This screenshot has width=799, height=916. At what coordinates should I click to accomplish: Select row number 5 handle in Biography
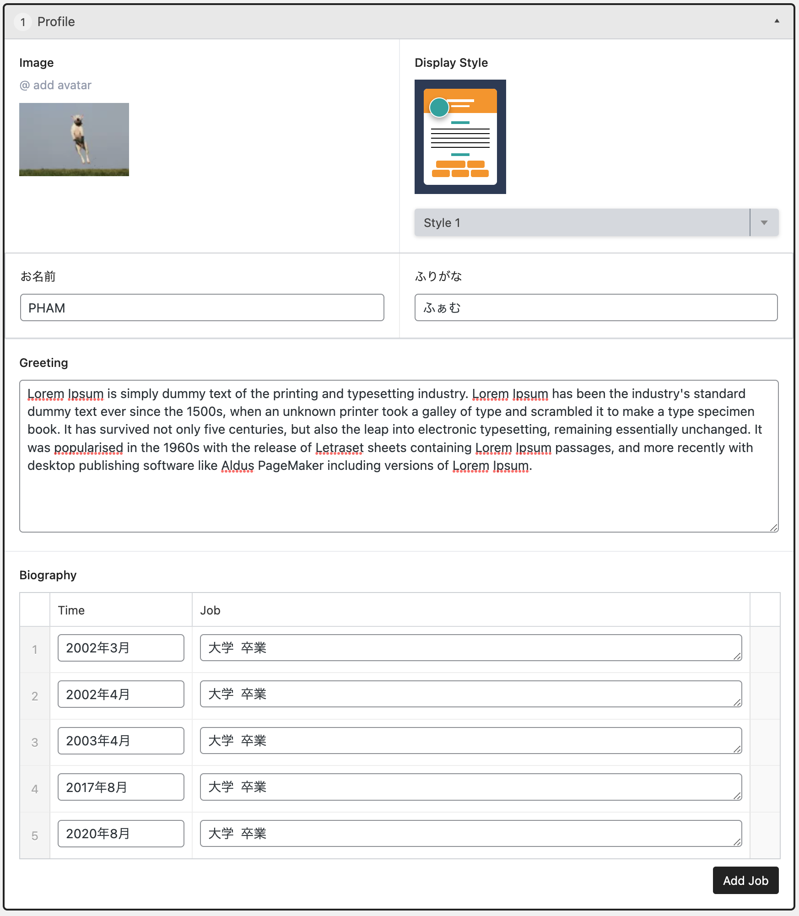(35, 836)
